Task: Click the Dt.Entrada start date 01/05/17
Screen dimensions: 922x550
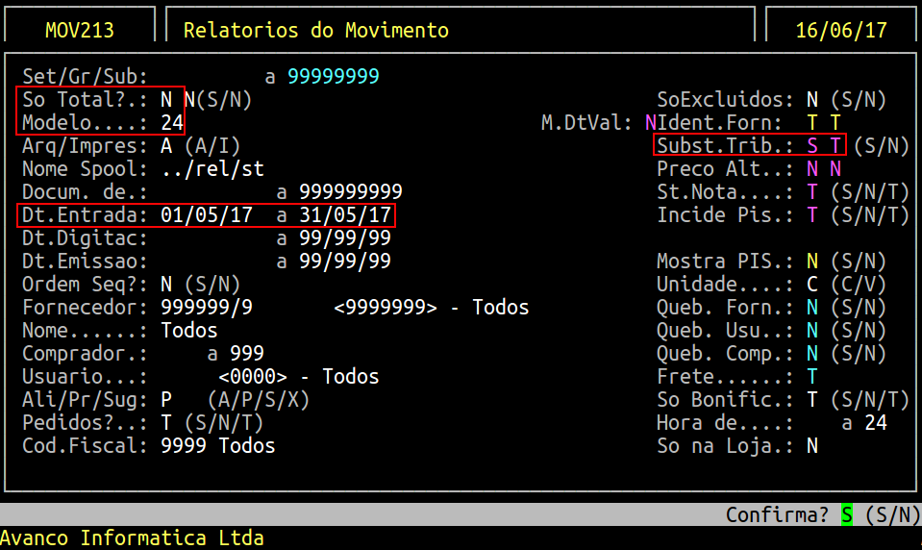Action: 207,214
